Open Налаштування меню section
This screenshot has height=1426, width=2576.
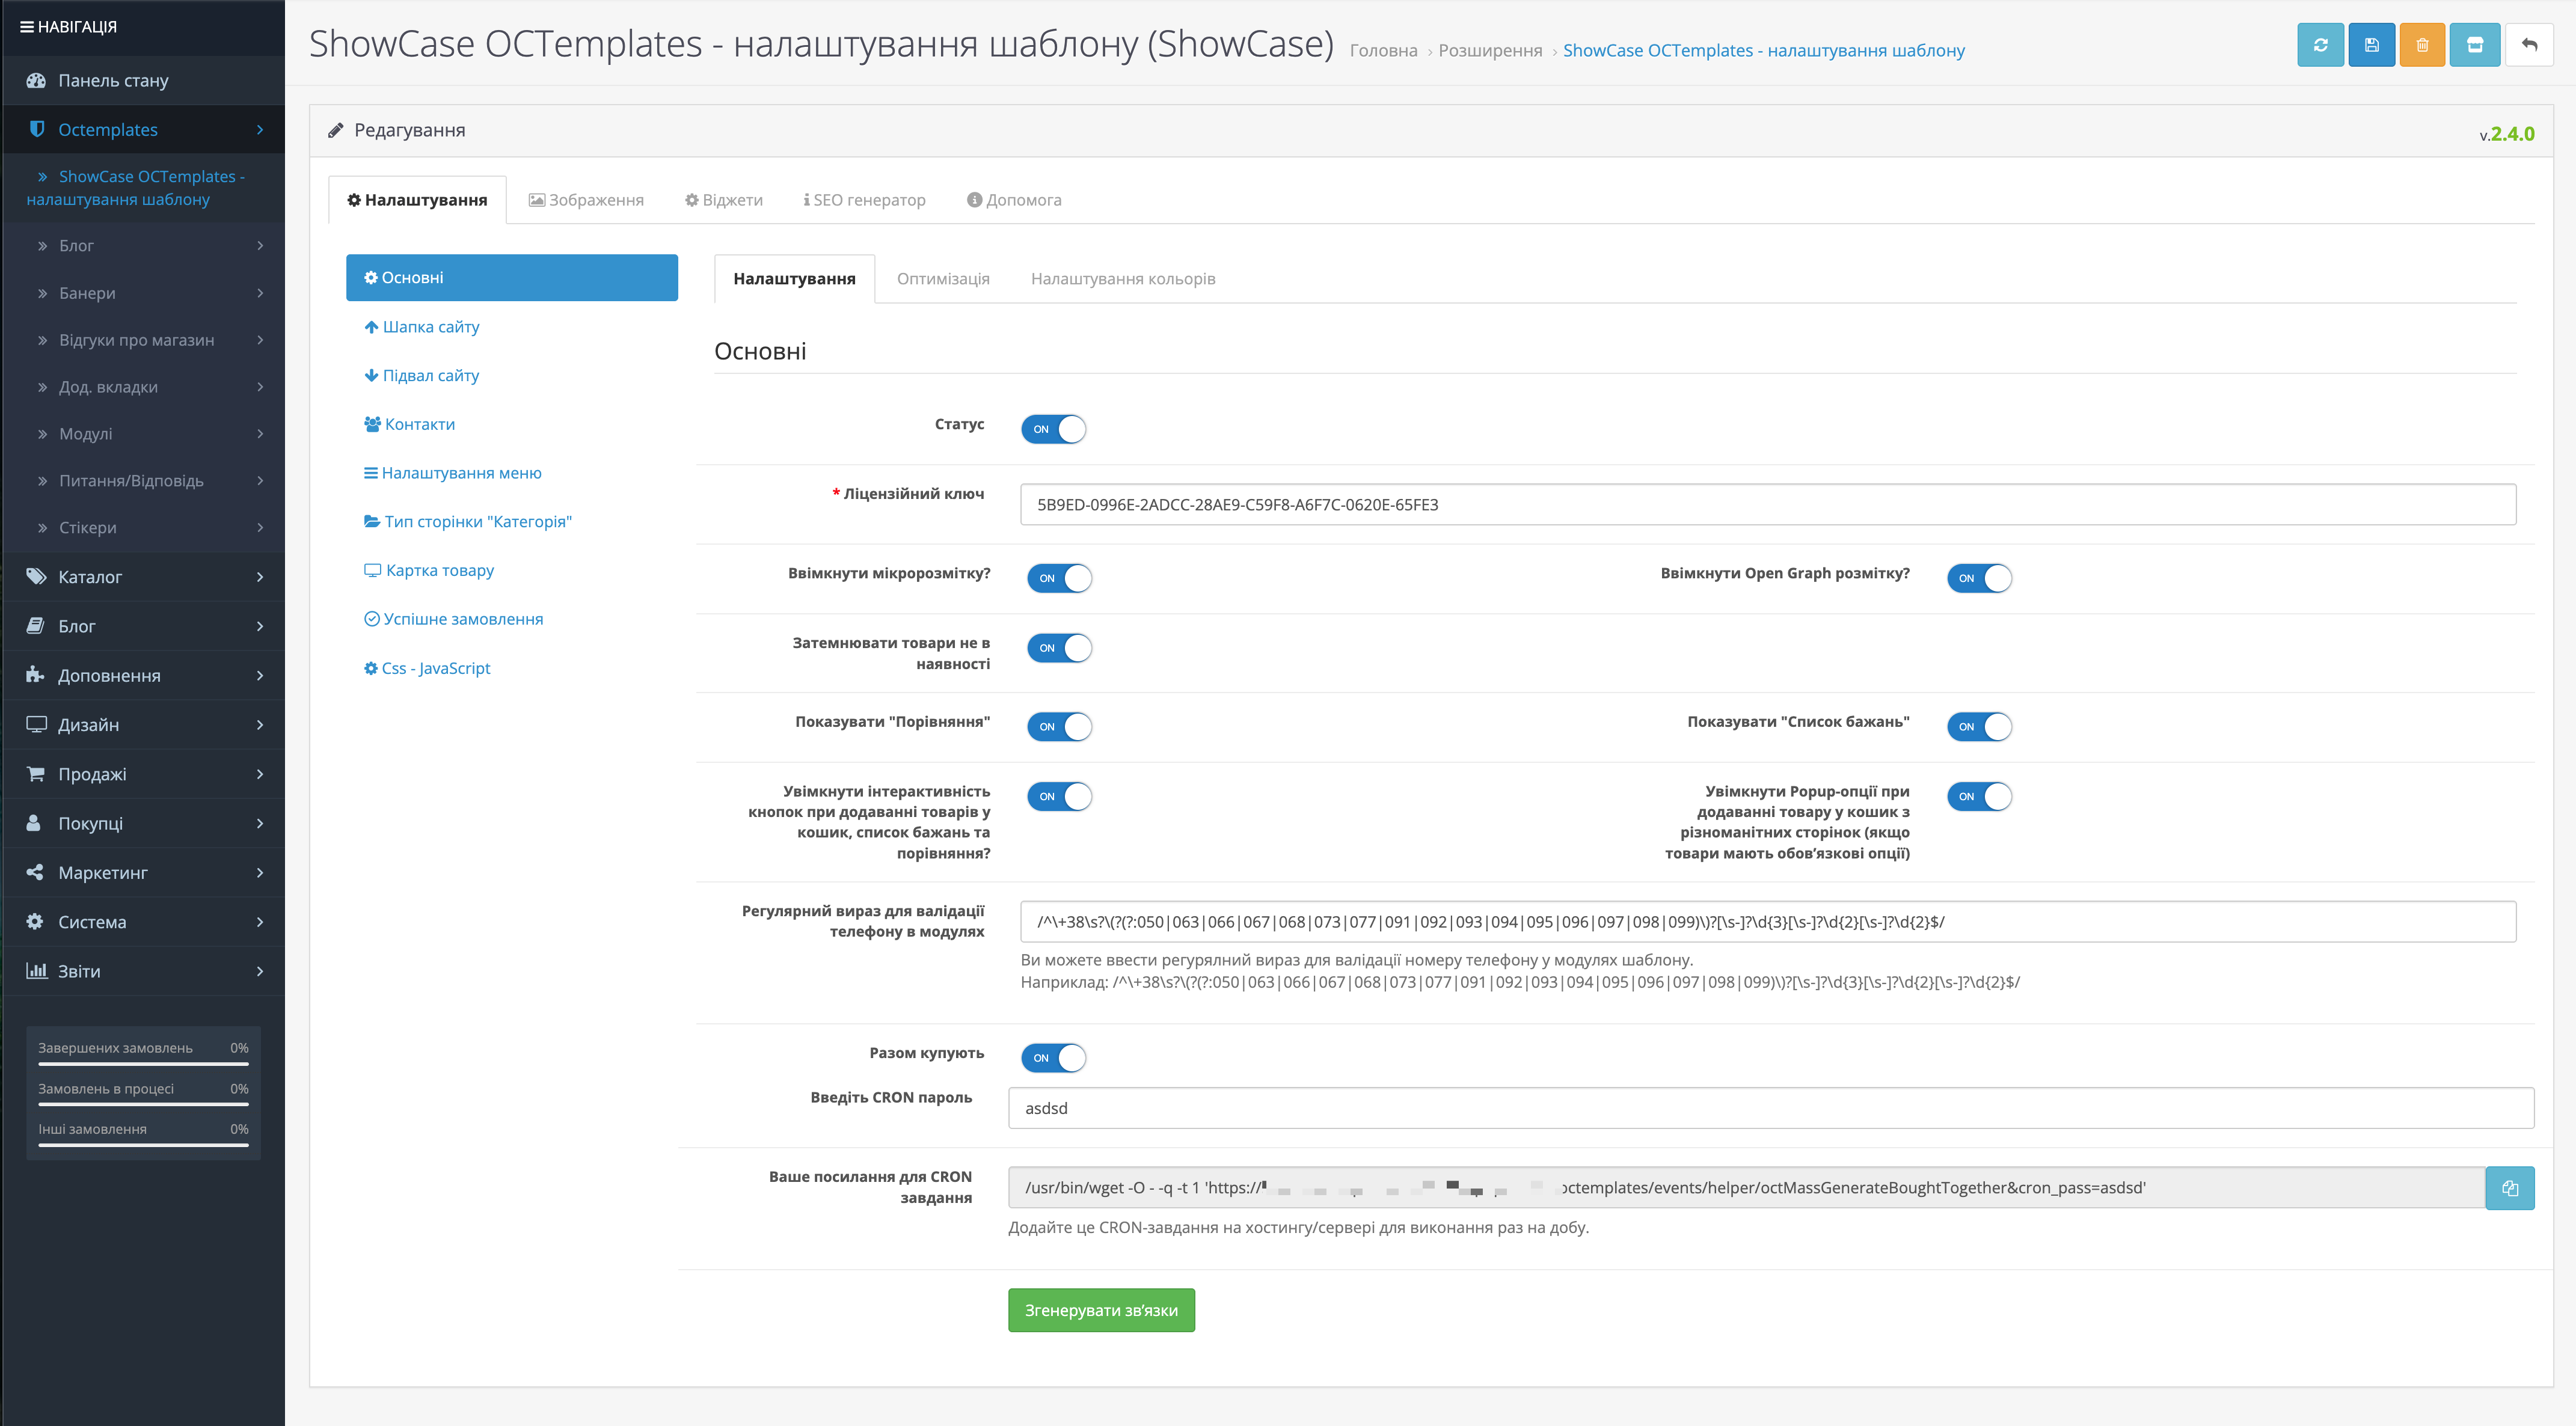[452, 473]
